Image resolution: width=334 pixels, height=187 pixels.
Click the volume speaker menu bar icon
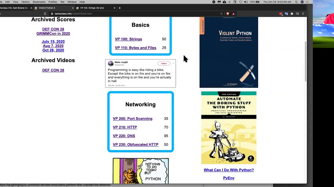(x=246, y=2)
